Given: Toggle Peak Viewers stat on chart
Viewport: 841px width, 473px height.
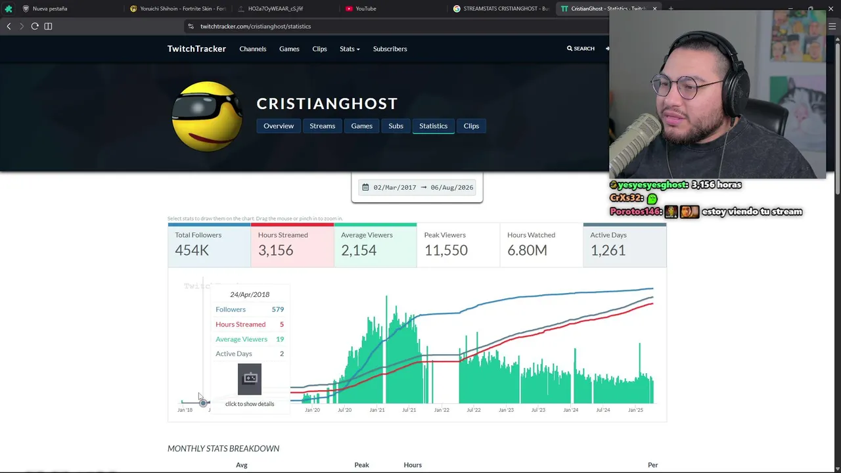Looking at the screenshot, I should coord(459,244).
